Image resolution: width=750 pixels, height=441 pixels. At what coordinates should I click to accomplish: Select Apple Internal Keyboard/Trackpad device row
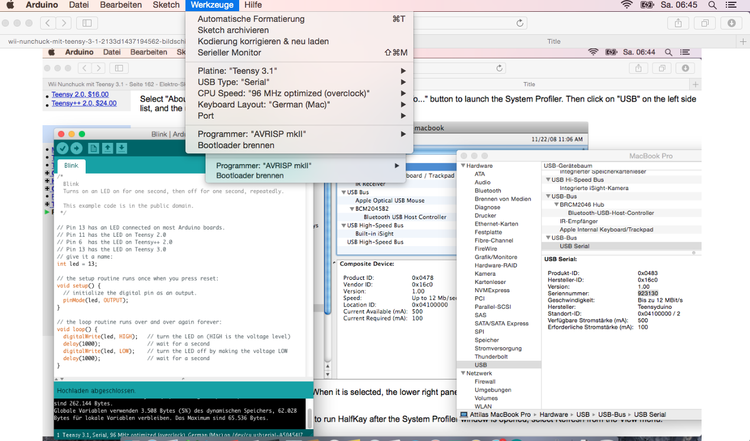click(622, 230)
